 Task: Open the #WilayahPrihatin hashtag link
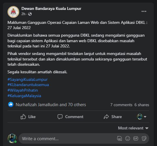(x=23, y=90)
